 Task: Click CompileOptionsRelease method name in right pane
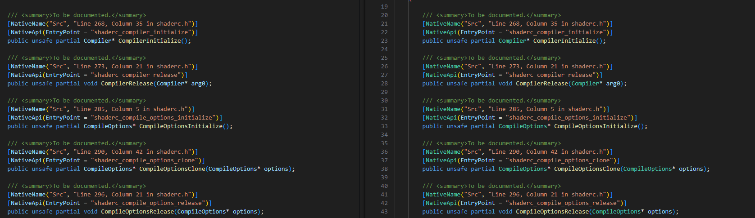[x=552, y=212]
